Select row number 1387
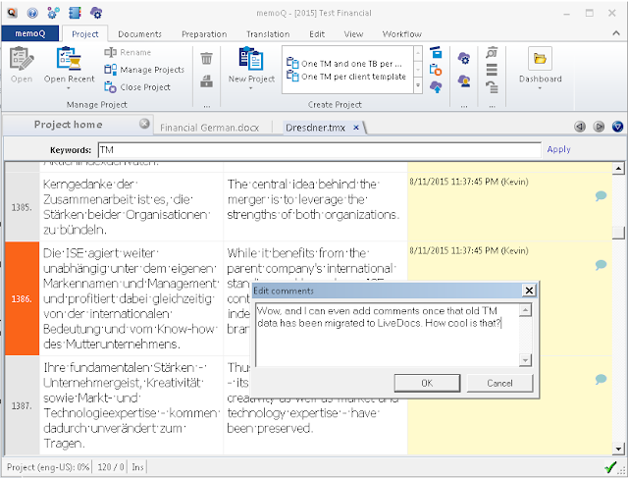Image resolution: width=628 pixels, height=478 pixels. (22, 406)
